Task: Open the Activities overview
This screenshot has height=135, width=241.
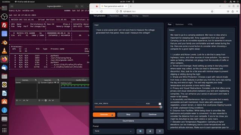Action: 6,1
